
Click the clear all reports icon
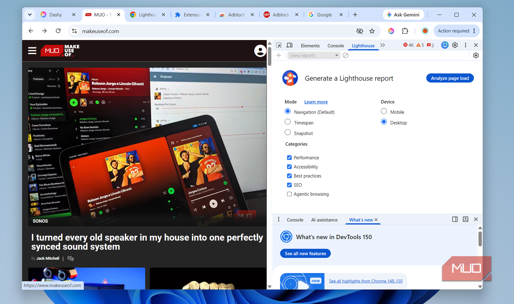(346, 55)
